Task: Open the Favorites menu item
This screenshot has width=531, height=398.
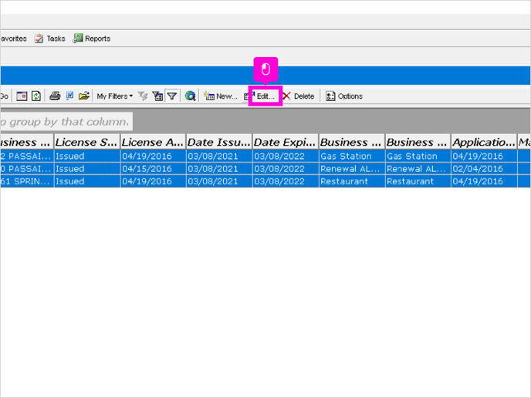Action: click(14, 39)
